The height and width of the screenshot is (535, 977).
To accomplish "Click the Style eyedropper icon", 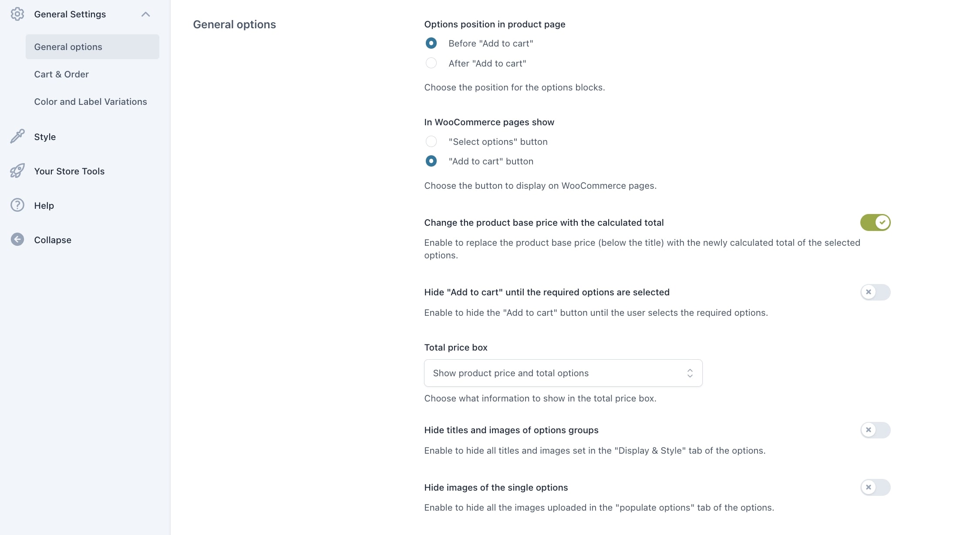I will [17, 137].
